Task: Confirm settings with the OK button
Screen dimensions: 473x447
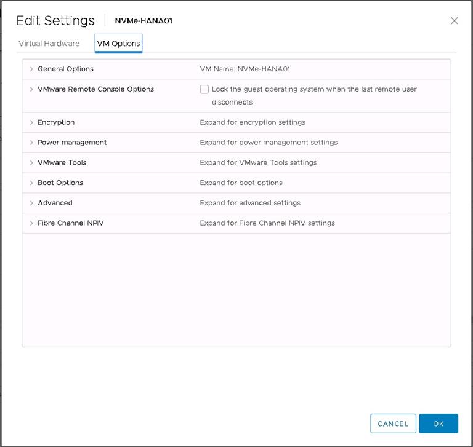Action: coord(439,424)
